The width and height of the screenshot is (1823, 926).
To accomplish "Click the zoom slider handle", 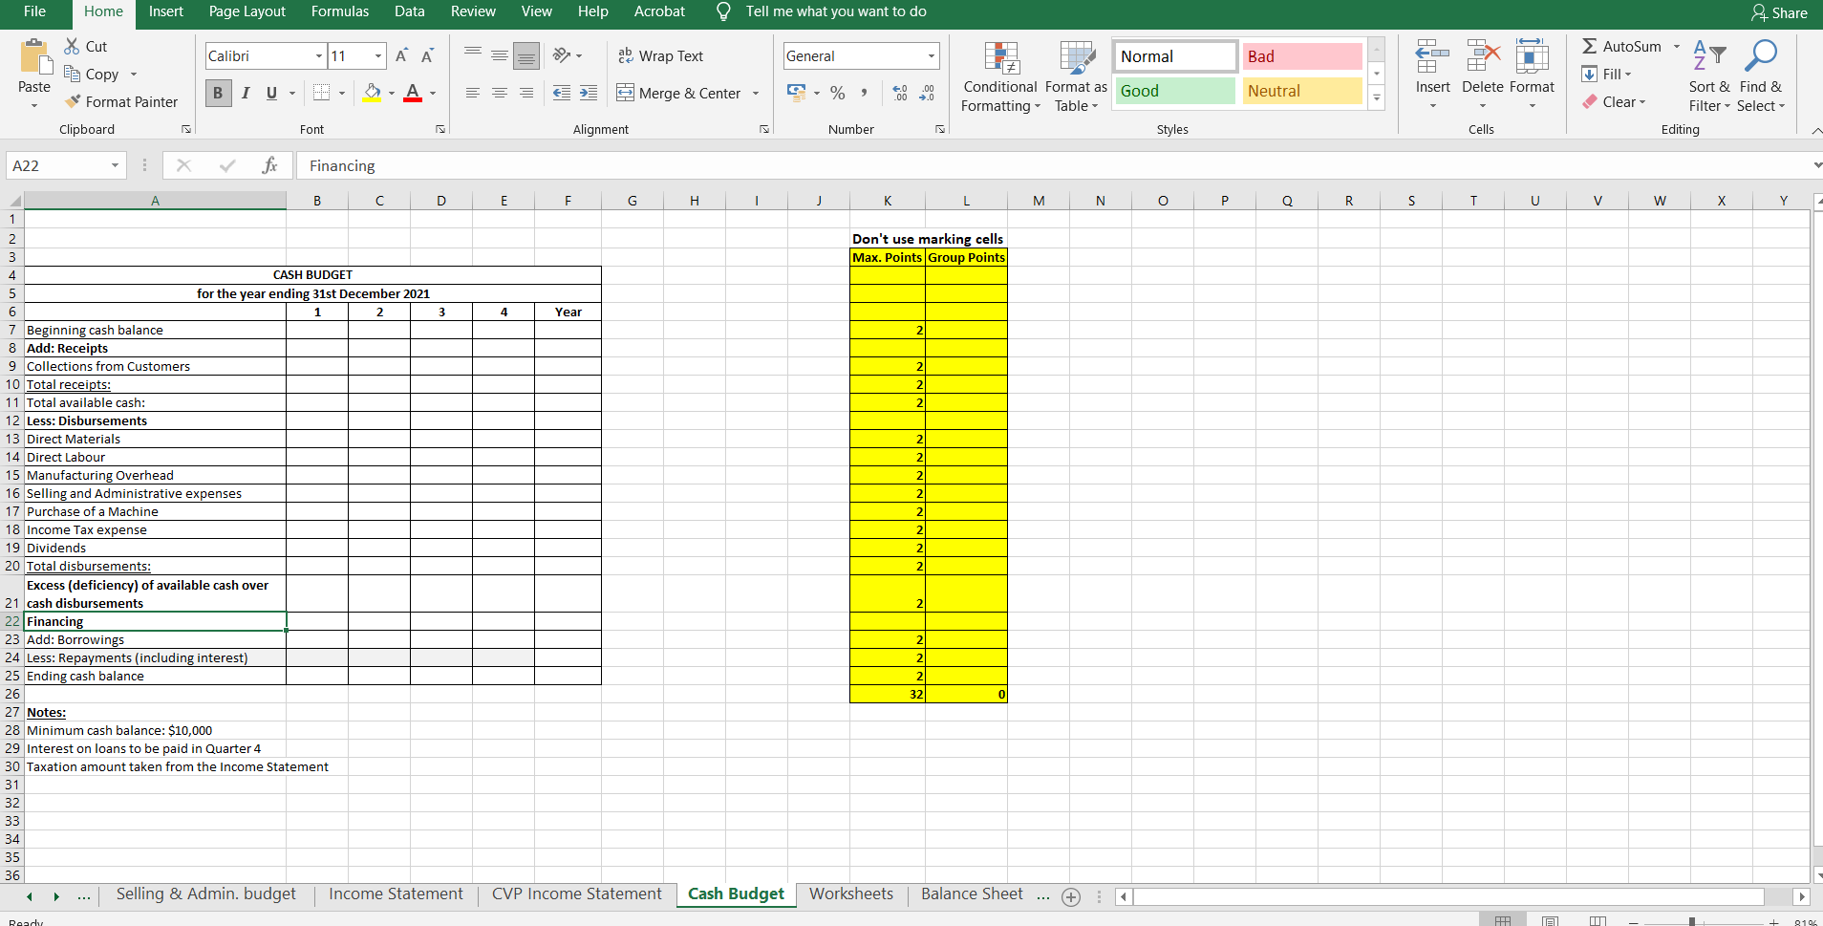I will coord(1692,922).
